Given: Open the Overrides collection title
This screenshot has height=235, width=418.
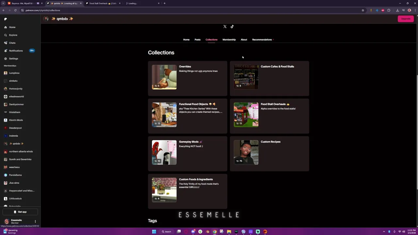Looking at the screenshot, I should tap(185, 67).
